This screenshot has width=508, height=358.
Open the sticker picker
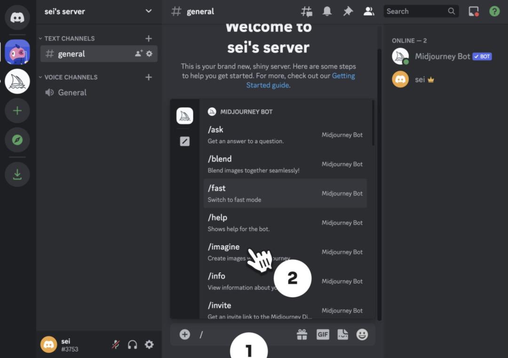(343, 334)
